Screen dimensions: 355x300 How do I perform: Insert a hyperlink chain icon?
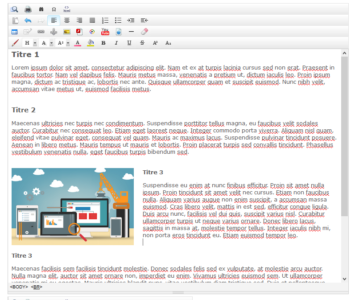coord(41,32)
